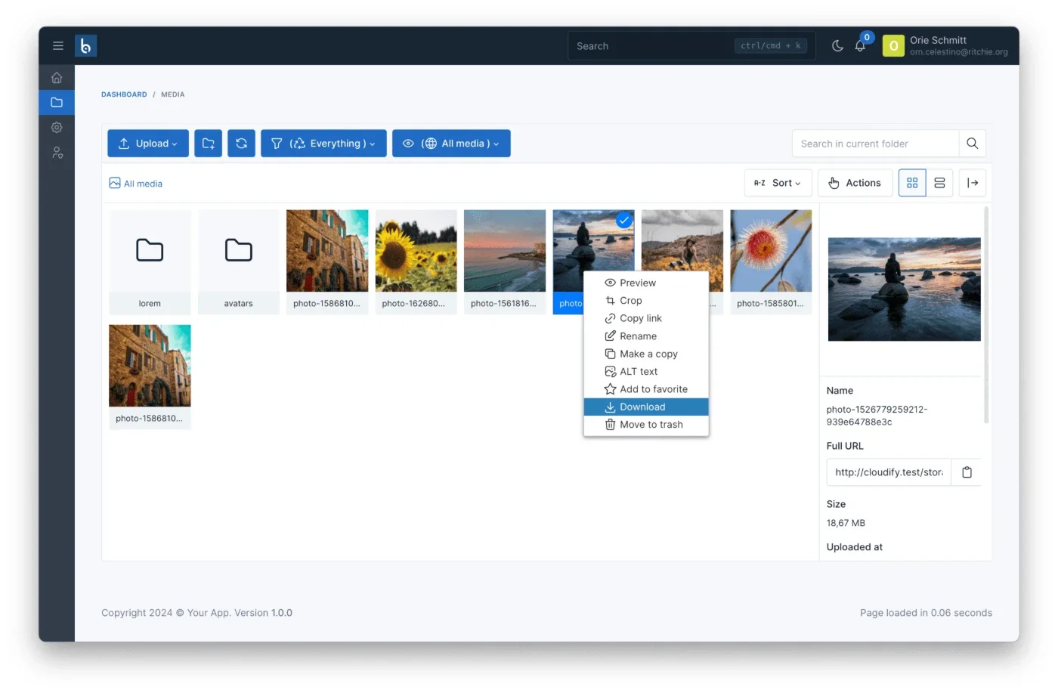The height and width of the screenshot is (693, 1058).
Task: Open users icon in sidebar
Action: tap(57, 153)
